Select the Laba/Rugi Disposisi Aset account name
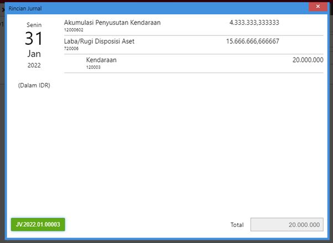 (x=99, y=42)
